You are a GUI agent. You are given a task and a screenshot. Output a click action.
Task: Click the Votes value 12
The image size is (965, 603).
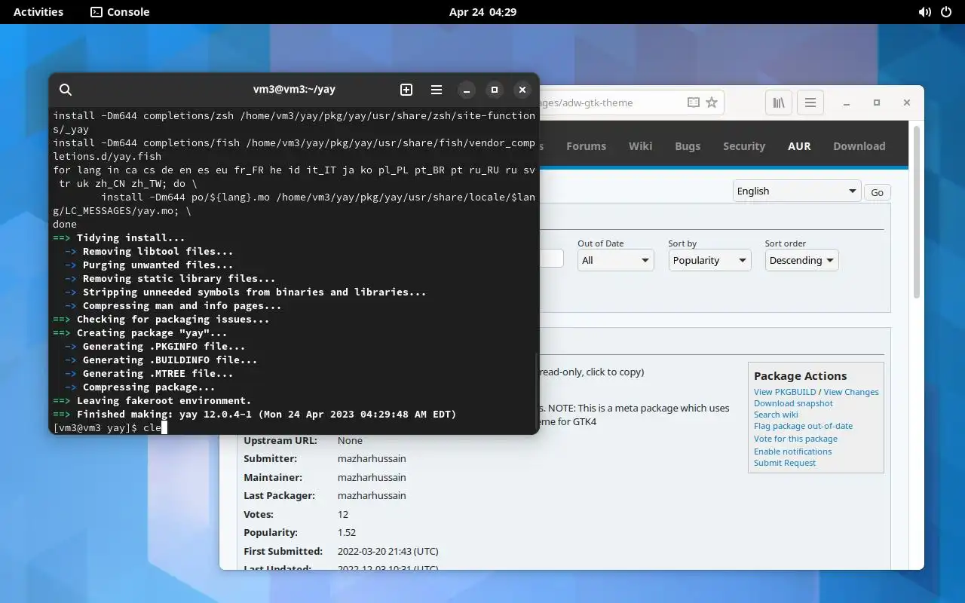coord(343,514)
